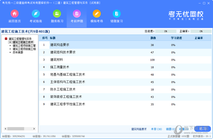This screenshot has width=213, height=139.
Task: Select the 考前押题 icon
Action: 77,14
